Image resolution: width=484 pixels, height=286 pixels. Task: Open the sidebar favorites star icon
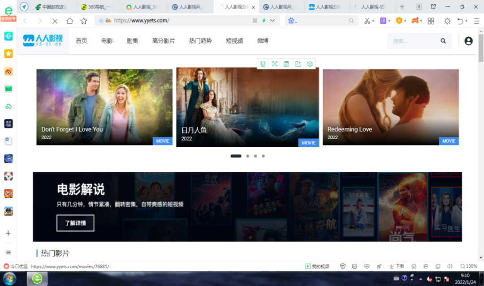pyautogui.click(x=9, y=54)
